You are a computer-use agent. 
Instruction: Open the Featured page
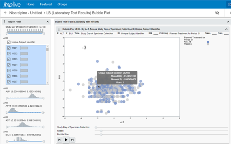point(46,4)
